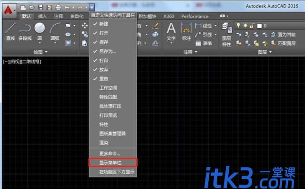This screenshot has height=189, width=305.
Task: Click the 线性 linear dimension icon
Action: [x=198, y=25]
